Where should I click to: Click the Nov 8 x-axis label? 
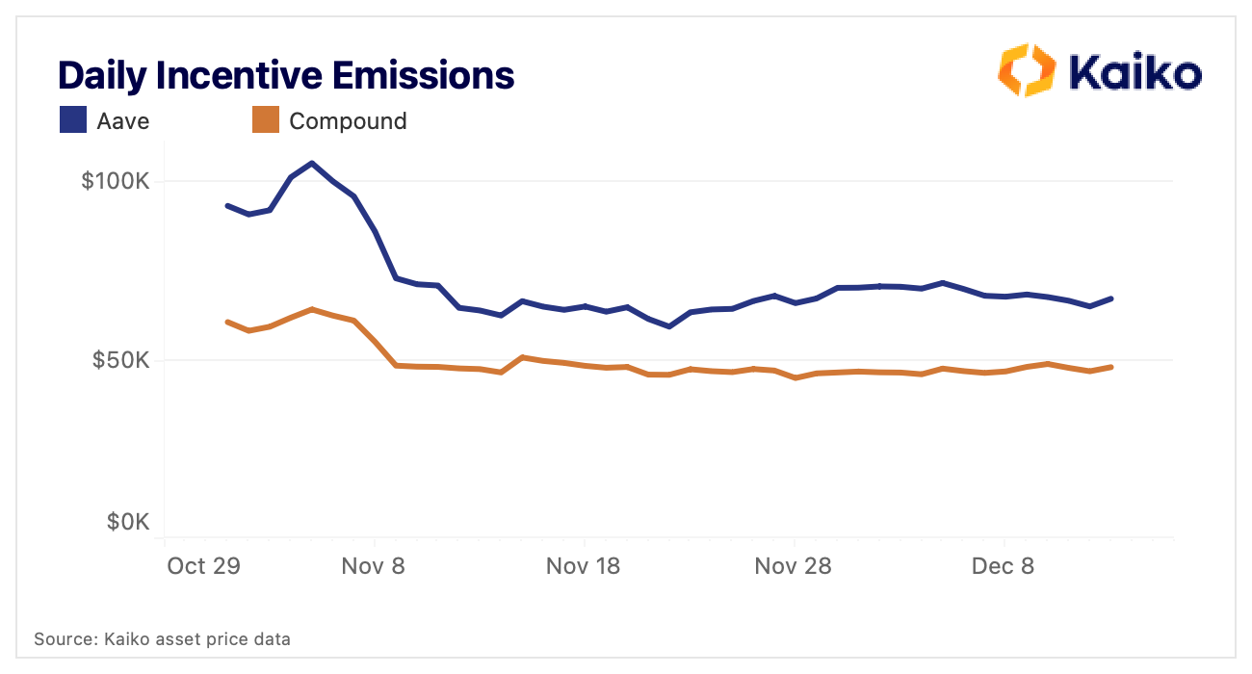(375, 566)
